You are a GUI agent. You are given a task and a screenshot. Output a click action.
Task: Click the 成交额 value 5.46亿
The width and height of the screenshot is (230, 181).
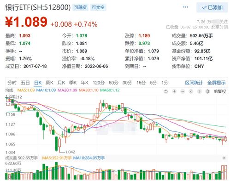197,43
